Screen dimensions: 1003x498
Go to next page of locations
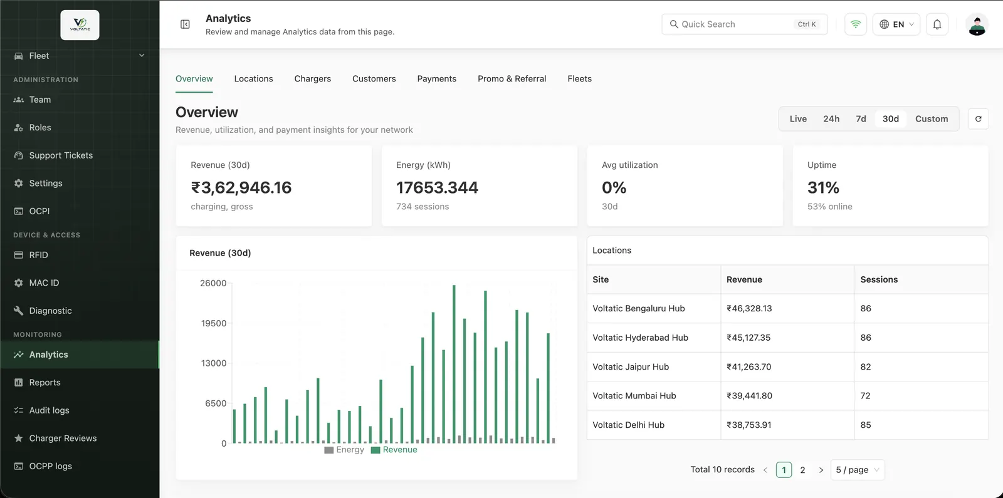click(x=821, y=470)
